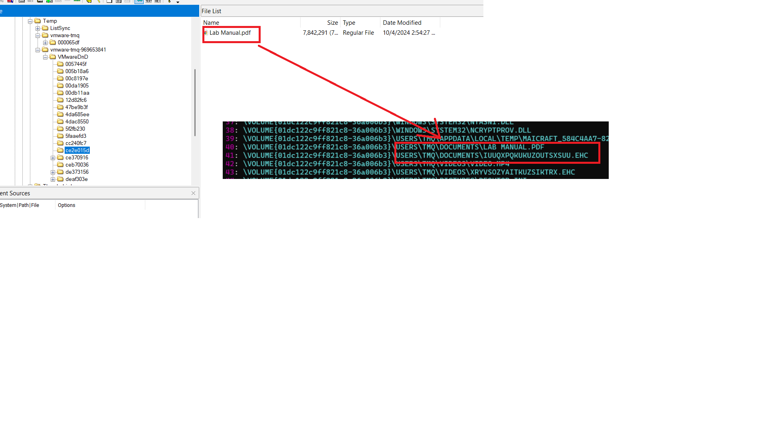Switch to the HEX view mode icon
The width and height of the screenshot is (766, 431).
click(158, 2)
